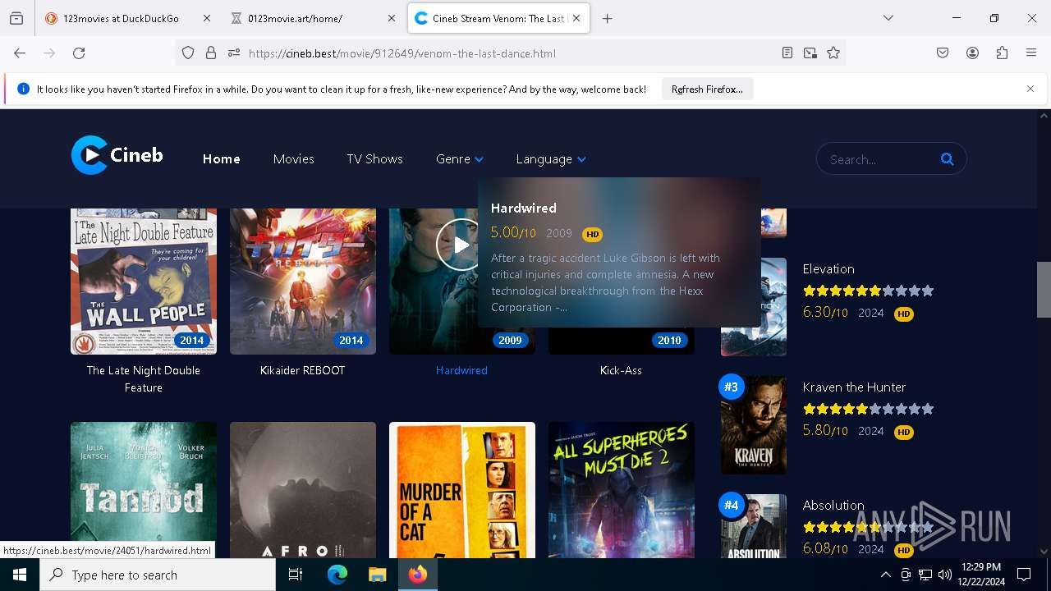Close the 123movies at DuckDuckGo tab
This screenshot has width=1051, height=591.
[206, 18]
